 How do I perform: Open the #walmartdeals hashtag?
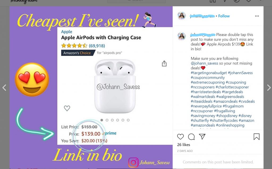click(x=203, y=97)
